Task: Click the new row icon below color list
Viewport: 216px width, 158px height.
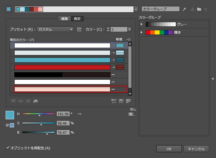Action: 35,101
